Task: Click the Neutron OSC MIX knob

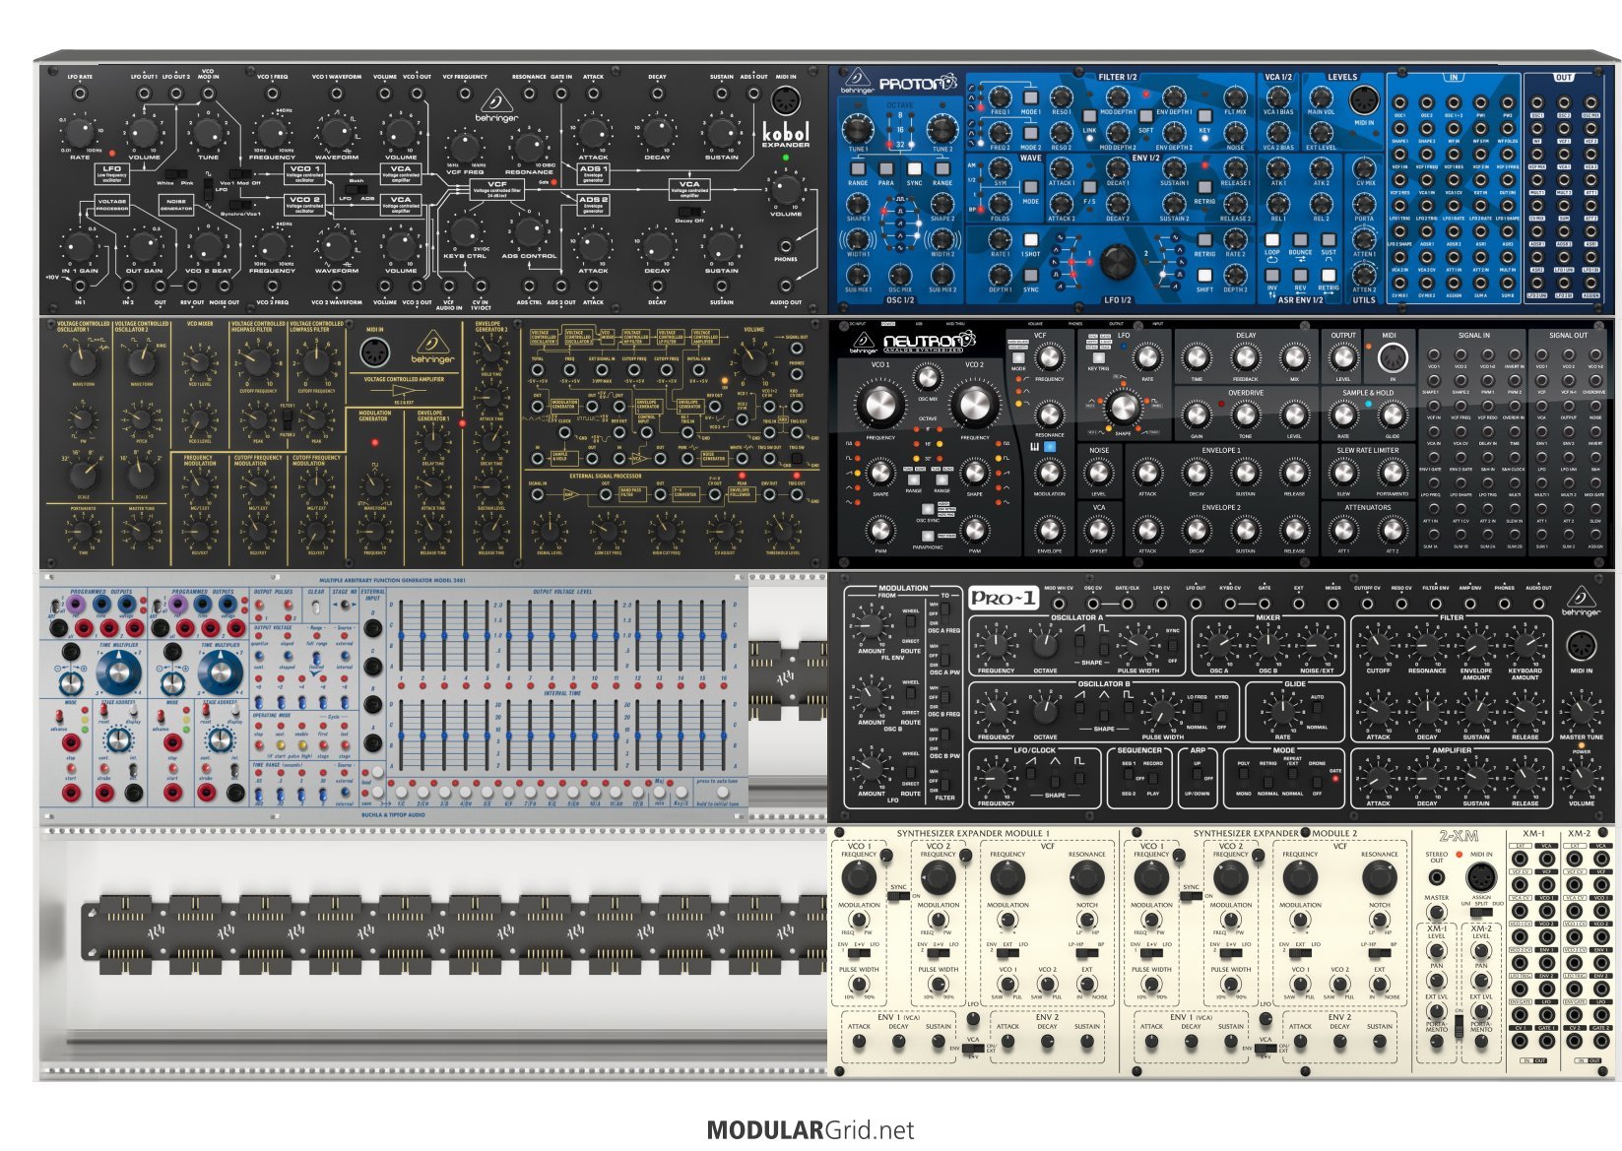Action: pos(927,376)
